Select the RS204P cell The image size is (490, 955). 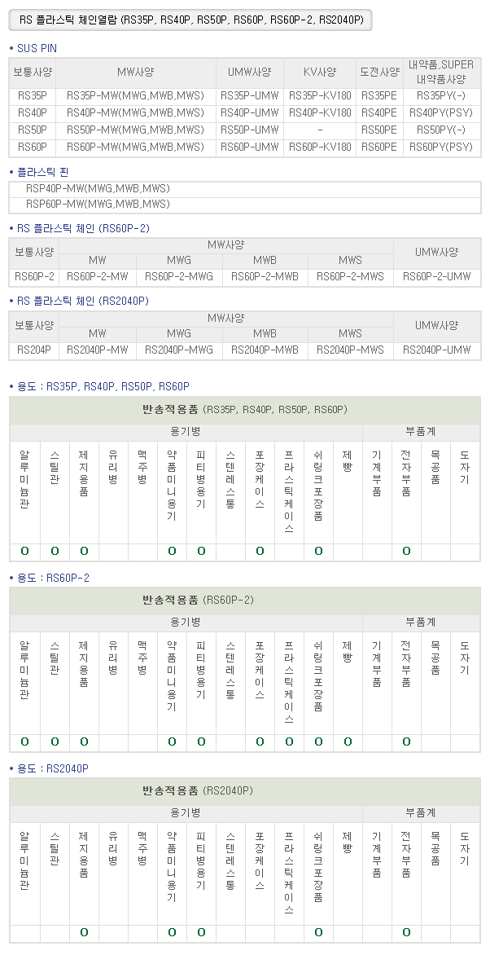click(x=33, y=350)
